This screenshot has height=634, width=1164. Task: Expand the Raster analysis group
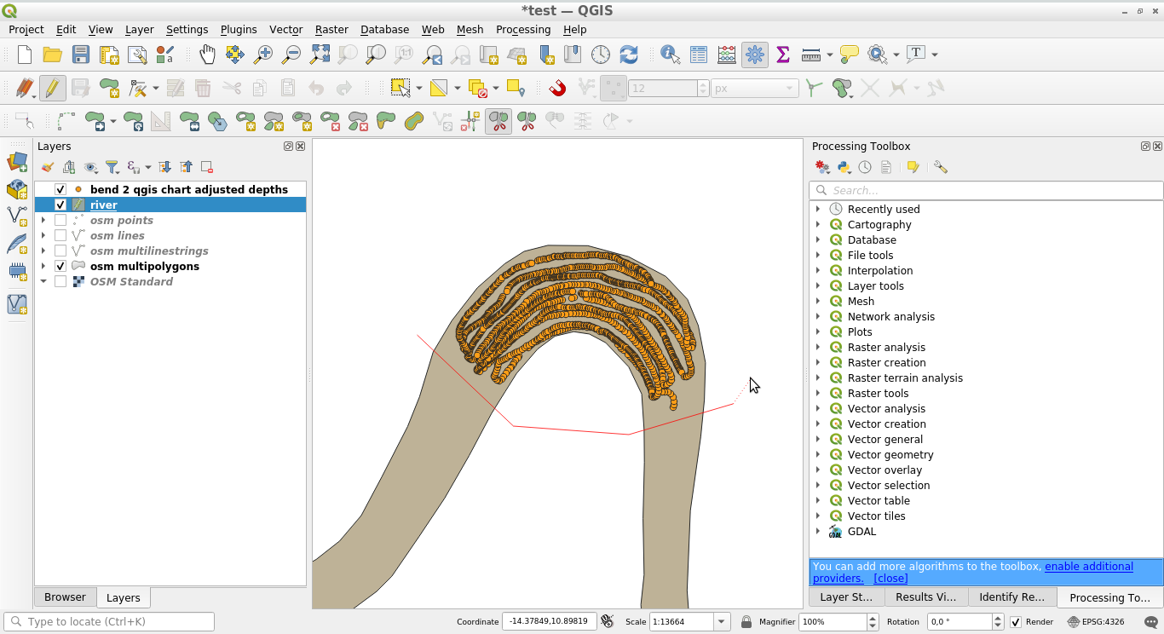(x=818, y=347)
